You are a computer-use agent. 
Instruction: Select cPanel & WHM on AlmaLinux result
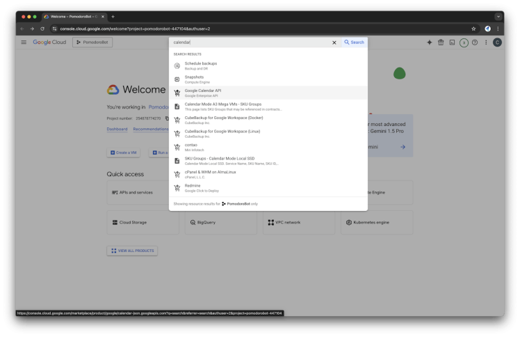coord(268,175)
